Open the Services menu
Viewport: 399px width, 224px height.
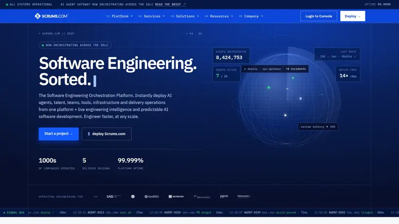click(152, 16)
